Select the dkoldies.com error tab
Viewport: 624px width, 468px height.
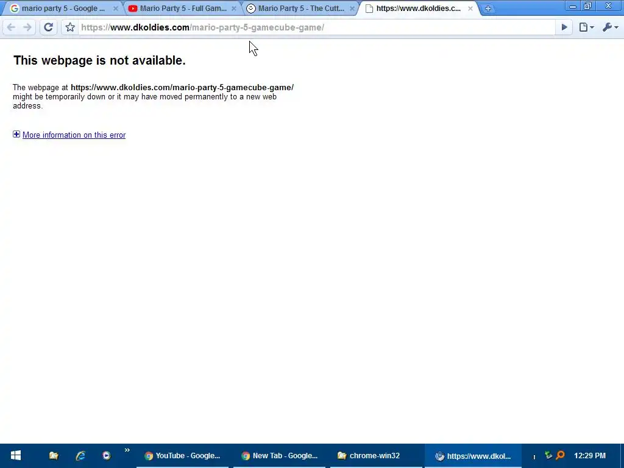(418, 9)
